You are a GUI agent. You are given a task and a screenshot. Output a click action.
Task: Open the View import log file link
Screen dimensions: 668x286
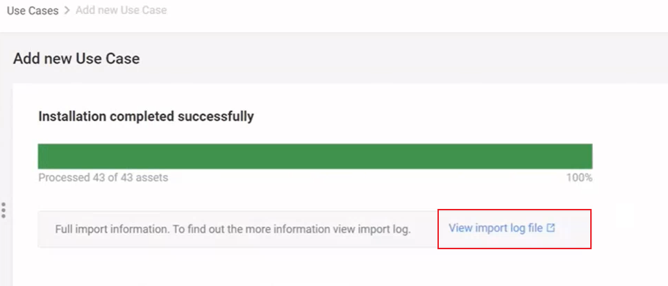502,228
